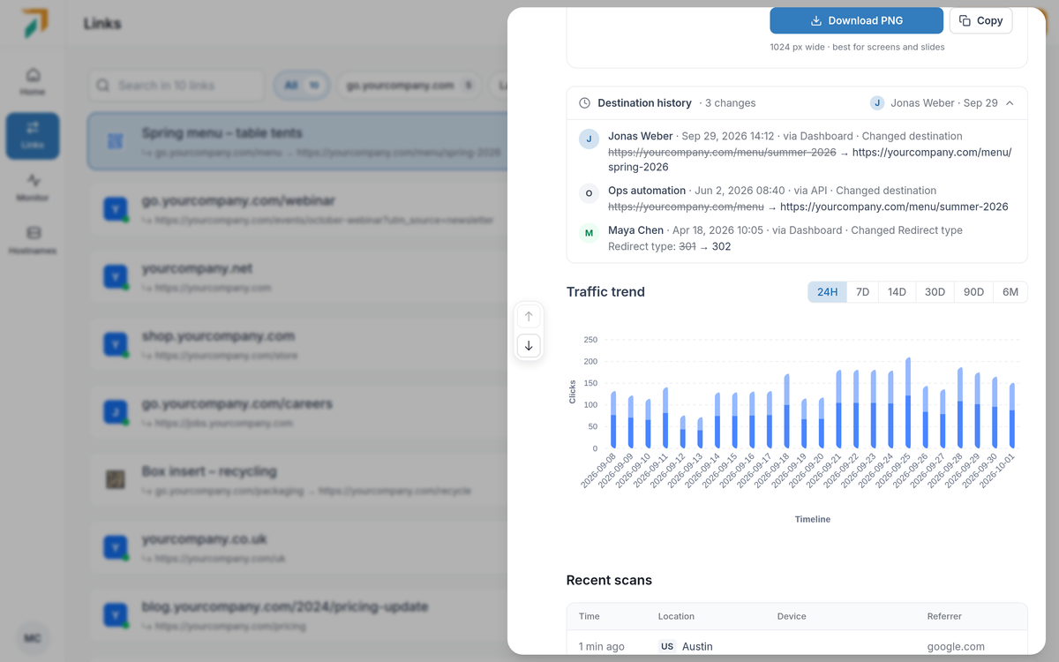Click the 2026-09-13 bar in chart
1059x662 pixels.
(x=700, y=433)
